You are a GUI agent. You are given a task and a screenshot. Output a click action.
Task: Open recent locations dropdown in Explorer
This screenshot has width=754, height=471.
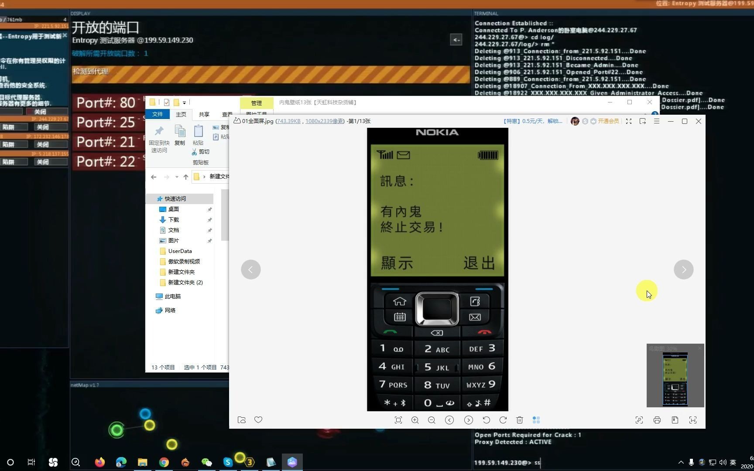pos(177,177)
